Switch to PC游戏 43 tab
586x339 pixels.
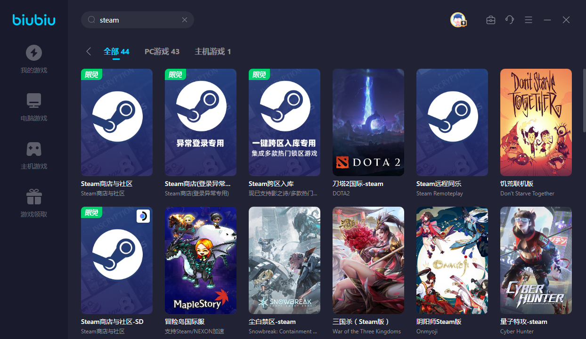point(162,51)
